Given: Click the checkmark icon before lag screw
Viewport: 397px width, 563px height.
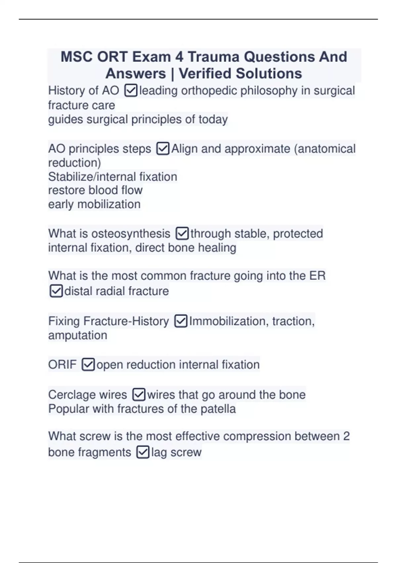Looking at the screenshot, I should 143,452.
